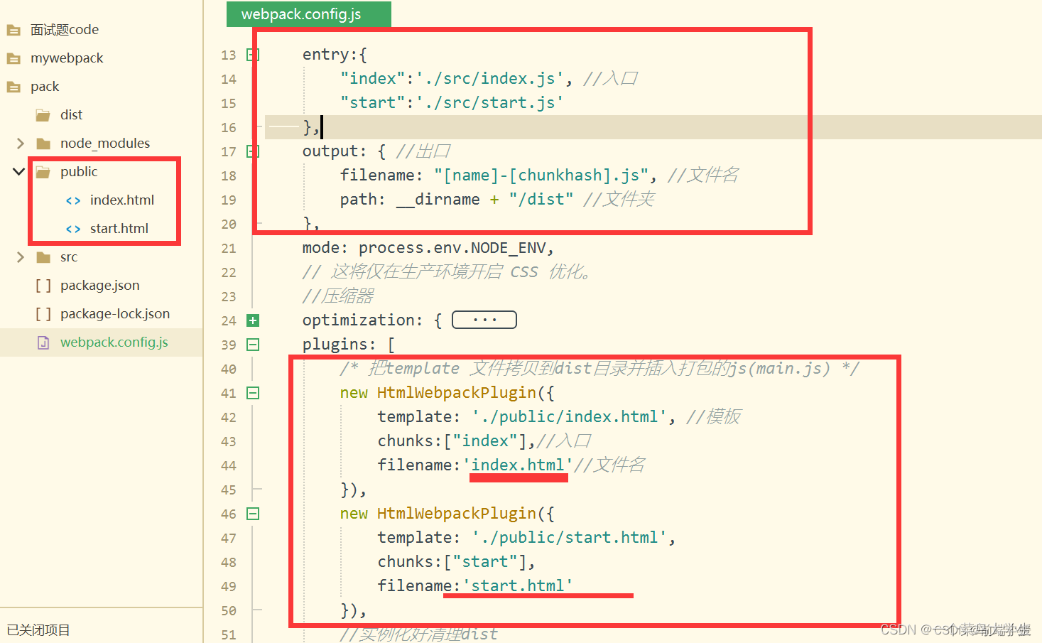The image size is (1042, 643).
Task: Switch to the webpack.config.js editor tab
Action: [x=308, y=14]
